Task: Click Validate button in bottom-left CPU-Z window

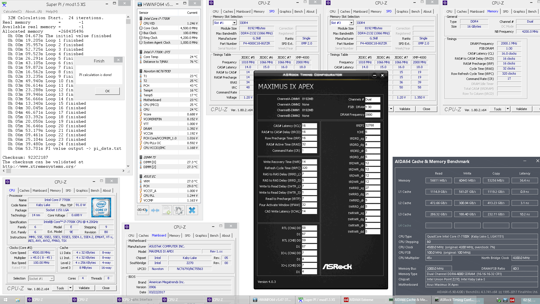Action: click(x=84, y=288)
